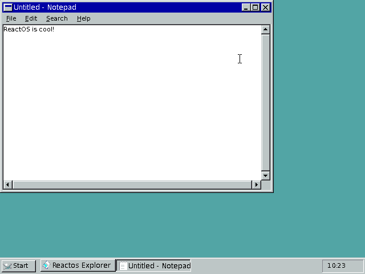Screen dimensions: 365x274
Task: Open the Search menu
Action: (57, 18)
